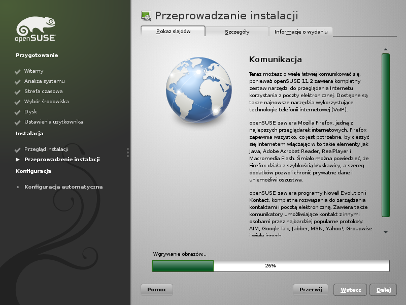Click the checkmark beside Analiza systemu
Image resolution: width=406 pixels, height=305 pixels.
(18, 82)
